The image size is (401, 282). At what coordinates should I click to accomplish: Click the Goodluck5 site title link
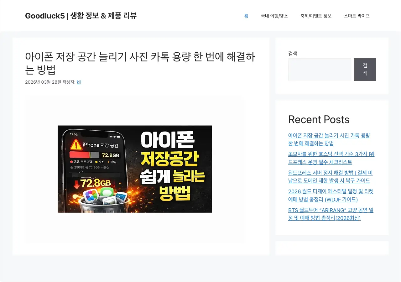tap(81, 16)
